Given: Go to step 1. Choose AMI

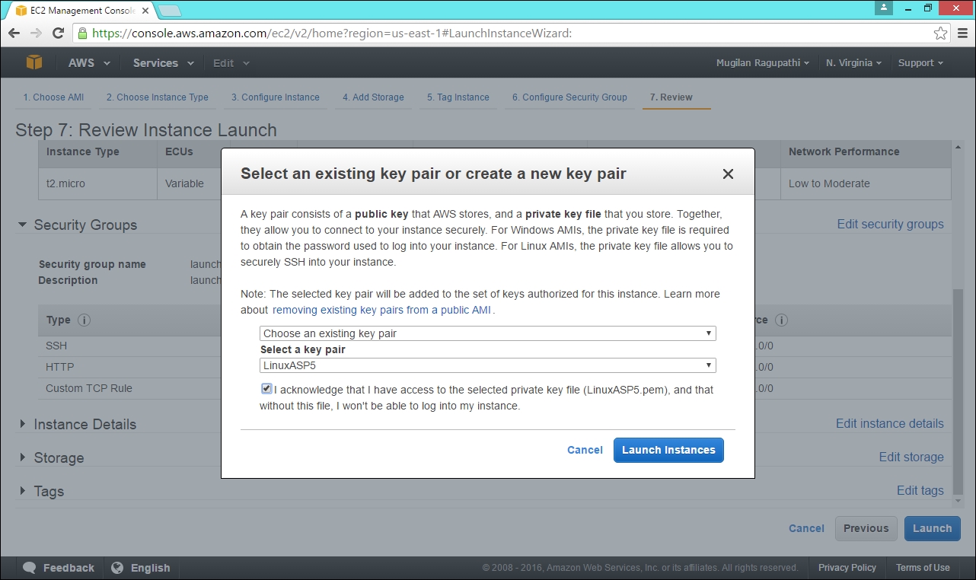Looking at the screenshot, I should click(53, 97).
